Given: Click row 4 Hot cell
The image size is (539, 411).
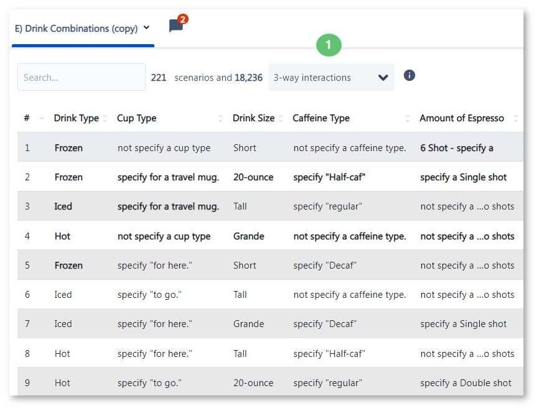Looking at the screenshot, I should click(62, 236).
